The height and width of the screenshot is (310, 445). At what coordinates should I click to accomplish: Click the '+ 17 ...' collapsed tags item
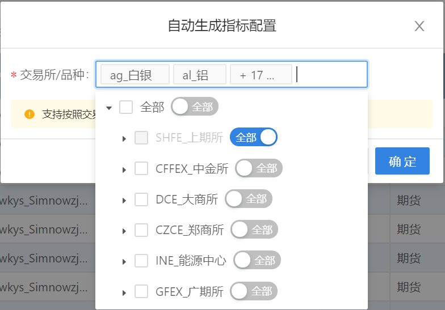(x=261, y=75)
